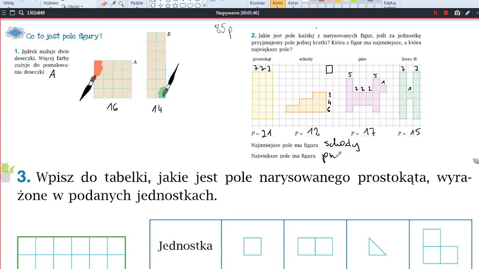Open the Pędzle brushes dropdown

(137, 4)
